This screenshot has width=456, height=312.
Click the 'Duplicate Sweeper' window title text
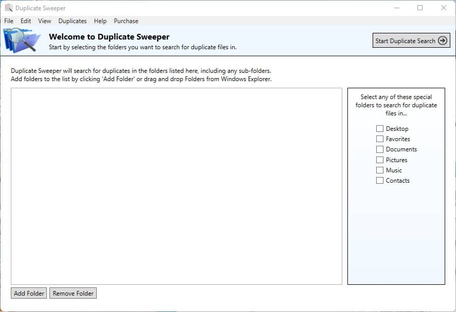tap(41, 8)
